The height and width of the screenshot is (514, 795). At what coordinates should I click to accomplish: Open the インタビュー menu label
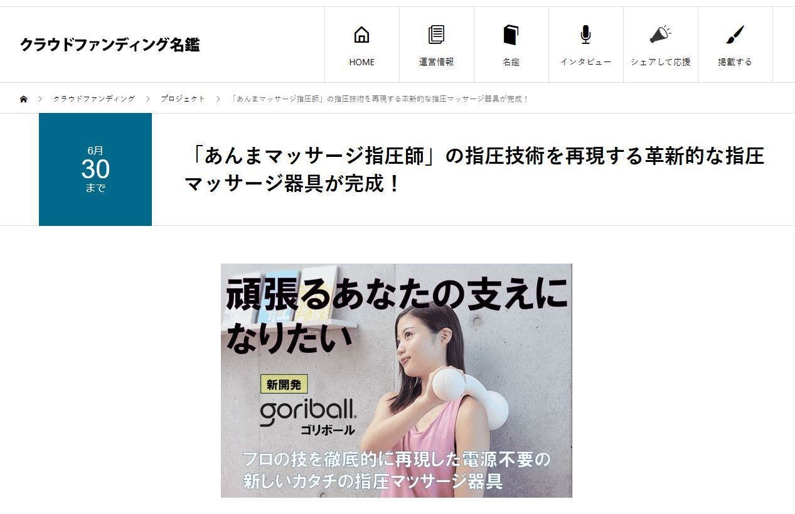585,62
